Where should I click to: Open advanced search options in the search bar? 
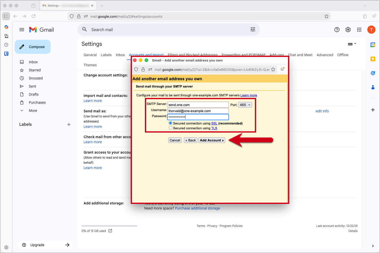pyautogui.click(x=253, y=30)
